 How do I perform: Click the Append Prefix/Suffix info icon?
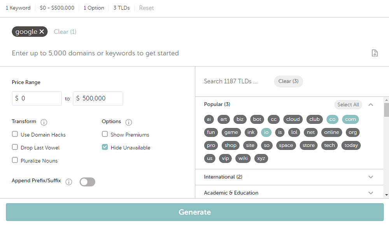69,182
